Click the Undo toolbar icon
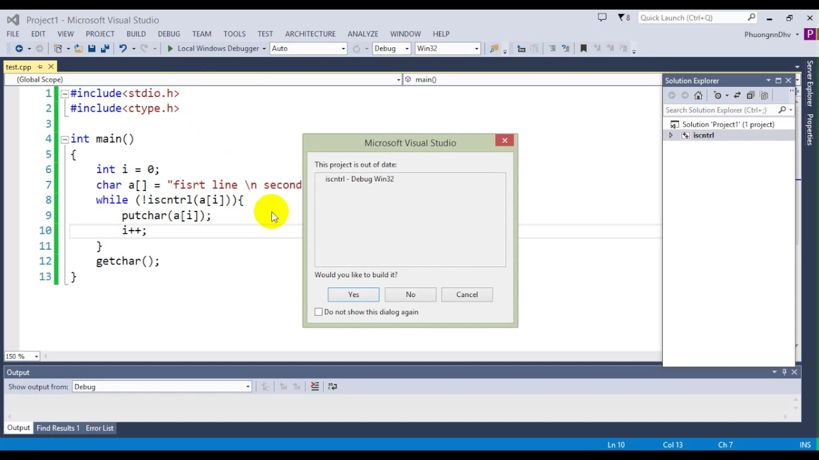The height and width of the screenshot is (460, 819). (123, 49)
